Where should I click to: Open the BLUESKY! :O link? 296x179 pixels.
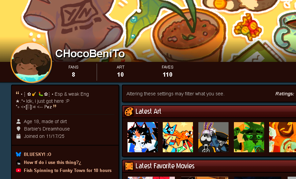[37, 154]
